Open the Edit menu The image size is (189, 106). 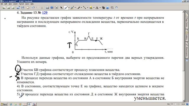click(x=6, y=4)
